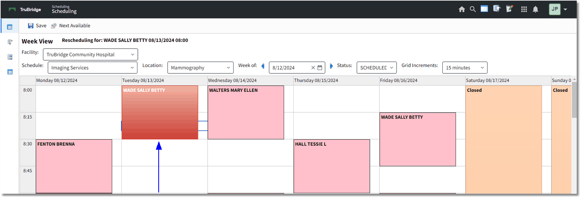
Task: Select the WALTERS MARY ELLEN appointment
Action: (246, 113)
